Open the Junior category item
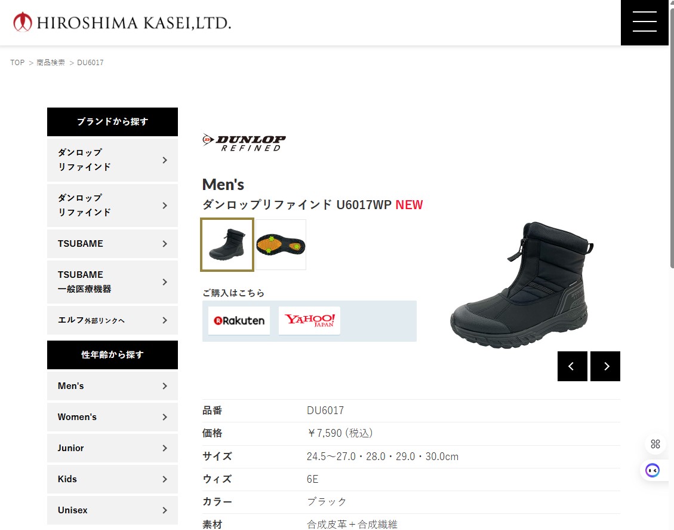Viewport: 674px width, 530px height. point(113,448)
